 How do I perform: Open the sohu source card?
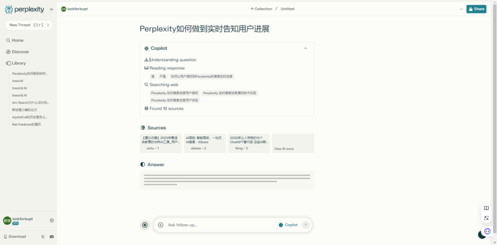[160, 143]
